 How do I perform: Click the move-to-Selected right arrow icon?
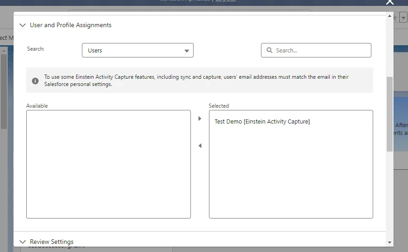200,119
